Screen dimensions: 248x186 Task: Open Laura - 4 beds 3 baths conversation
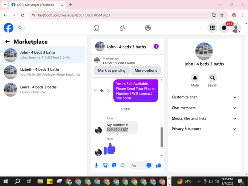pos(44,90)
